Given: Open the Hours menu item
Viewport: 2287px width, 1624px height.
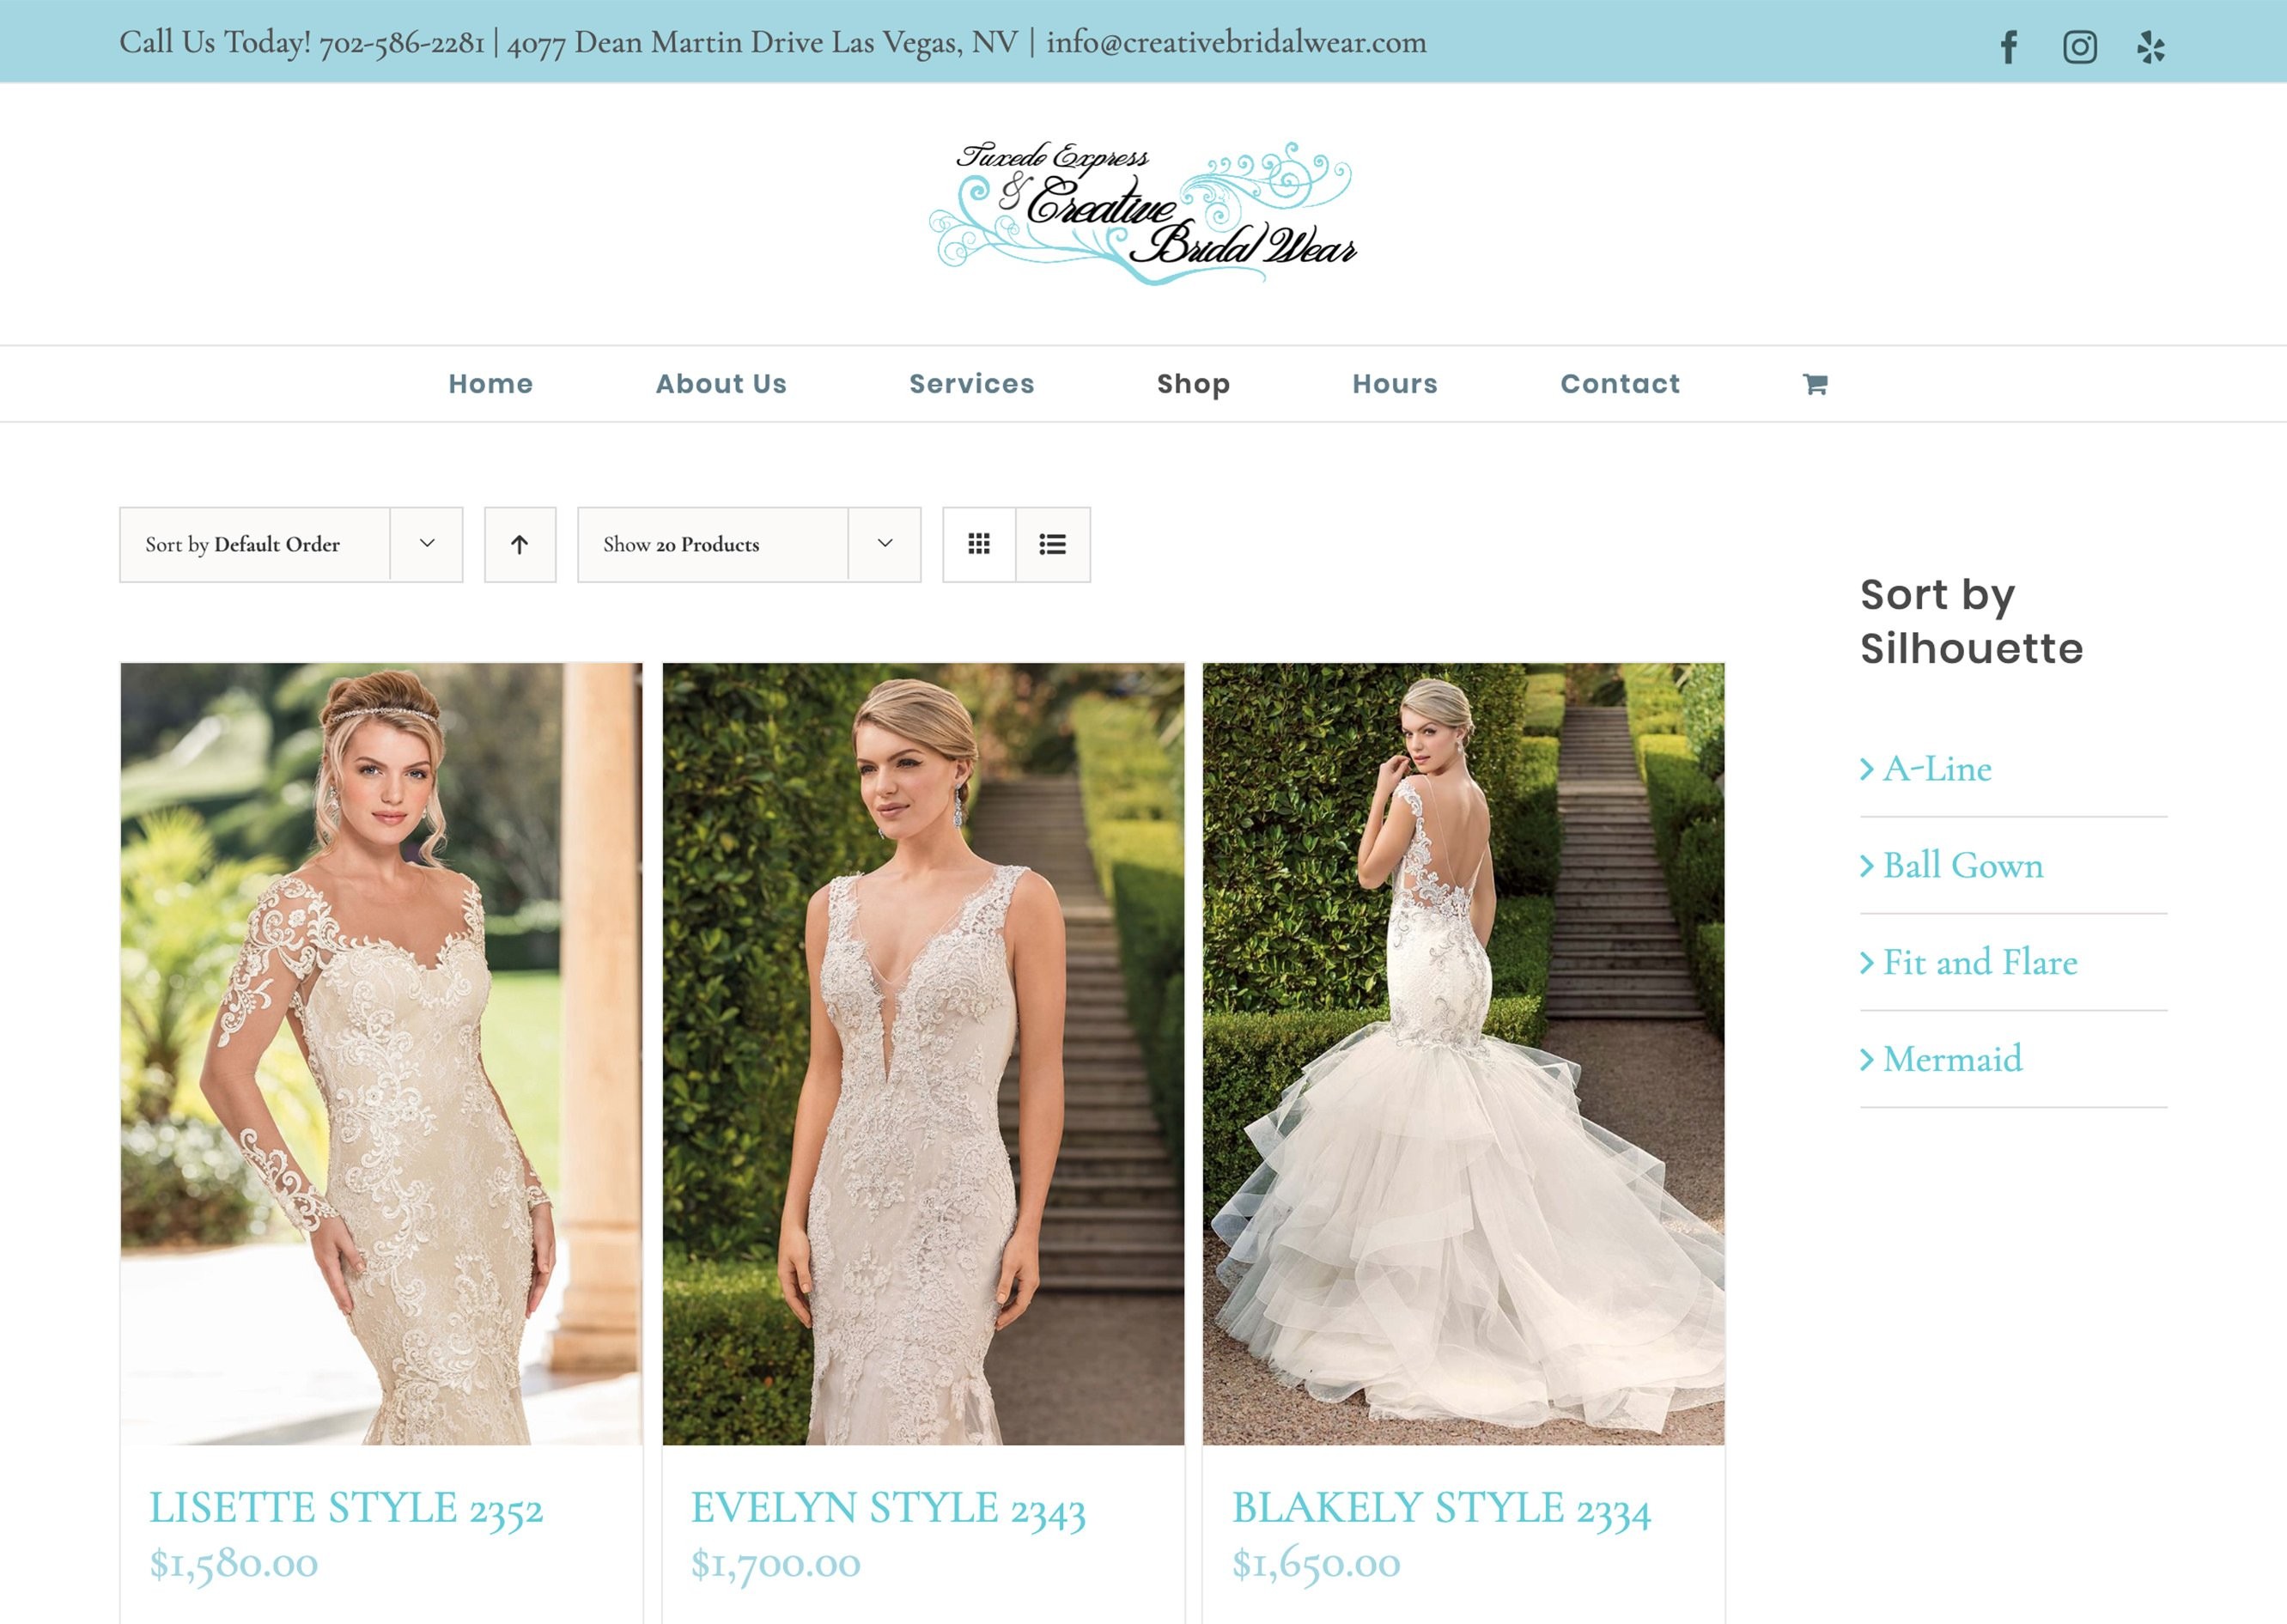Looking at the screenshot, I should [1395, 383].
